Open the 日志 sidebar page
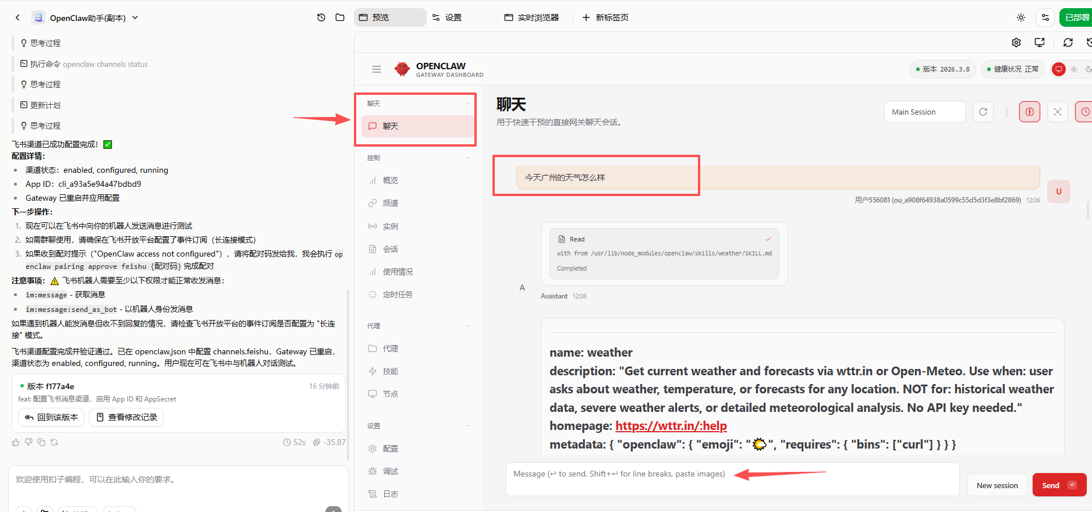The width and height of the screenshot is (1092, 512). point(418,494)
